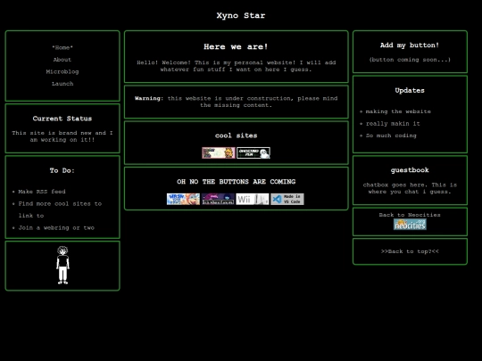Click the 'Find more cool sites' item

pyautogui.click(x=60, y=209)
